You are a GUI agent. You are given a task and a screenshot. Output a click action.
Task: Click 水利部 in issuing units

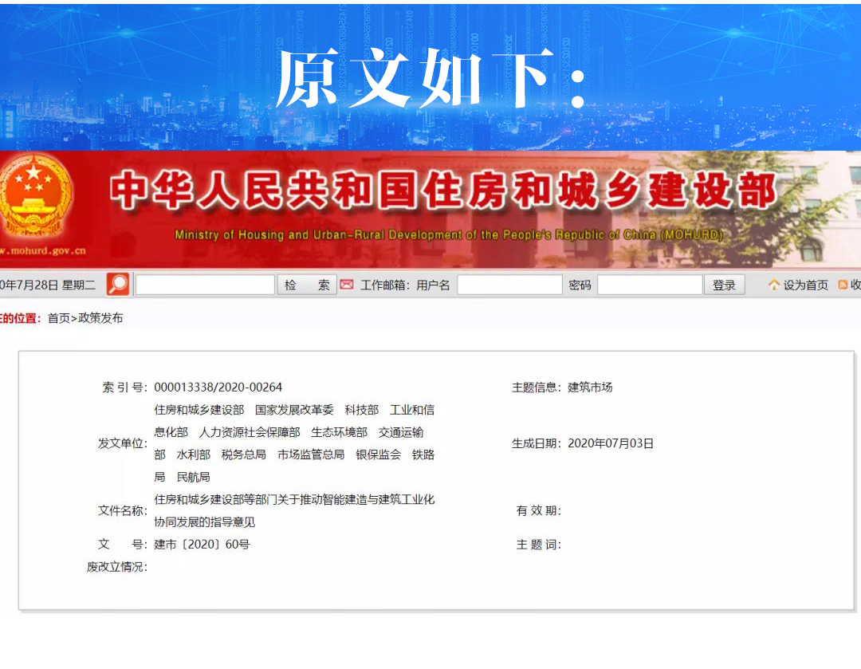coord(193,455)
